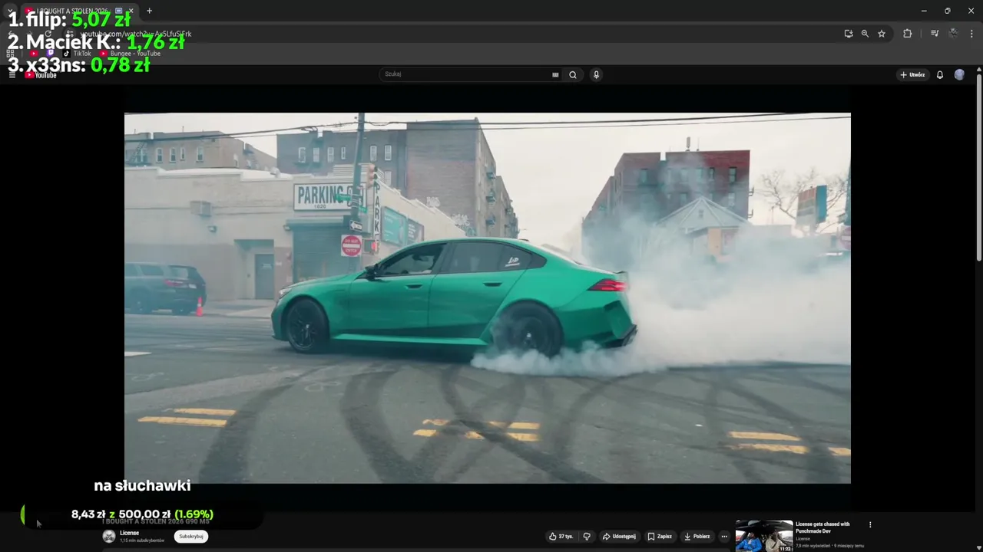The width and height of the screenshot is (983, 552).
Task: Open the recommended video title License gets chased
Action: point(822,527)
